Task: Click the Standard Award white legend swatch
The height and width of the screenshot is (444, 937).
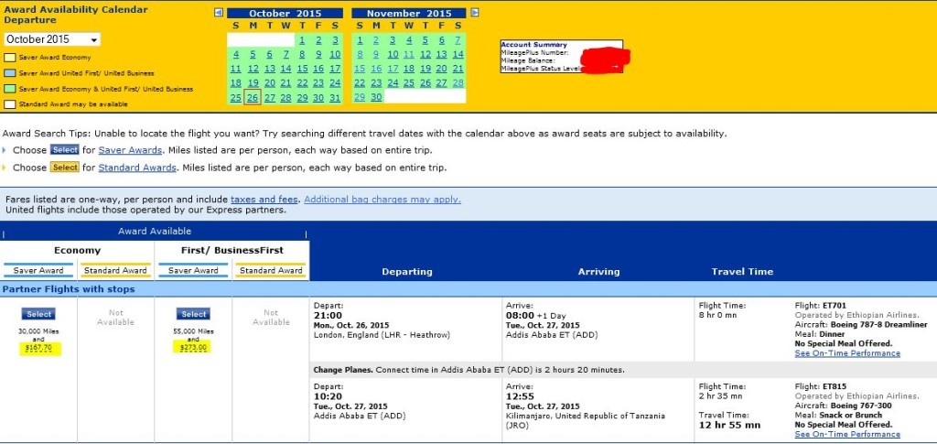Action: pyautogui.click(x=9, y=104)
